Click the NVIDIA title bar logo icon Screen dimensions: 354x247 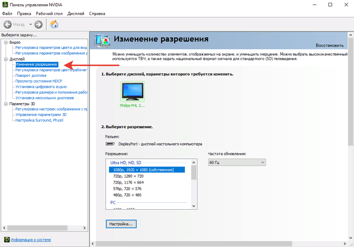pyautogui.click(x=5, y=5)
